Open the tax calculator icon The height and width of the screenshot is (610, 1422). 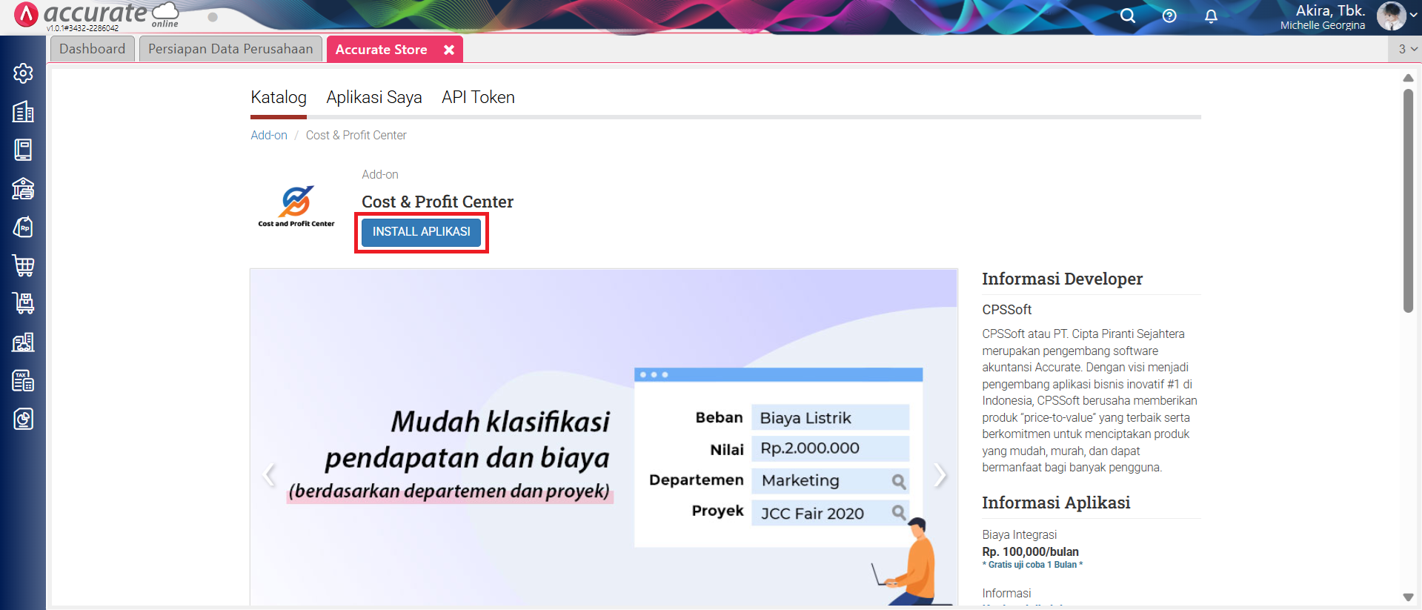(x=23, y=381)
